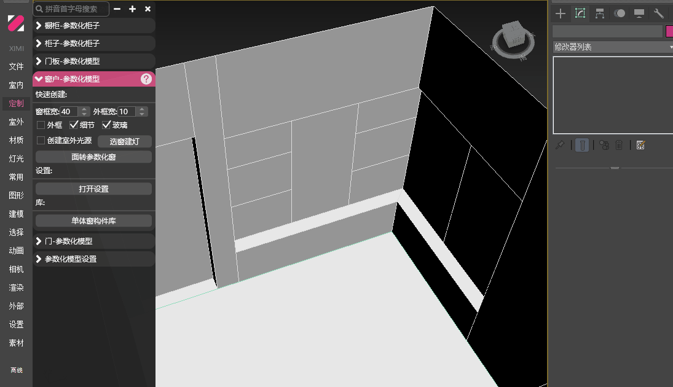Toggle Show End Result icon

(582, 145)
